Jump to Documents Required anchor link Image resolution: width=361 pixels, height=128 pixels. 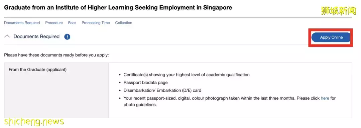22,23
